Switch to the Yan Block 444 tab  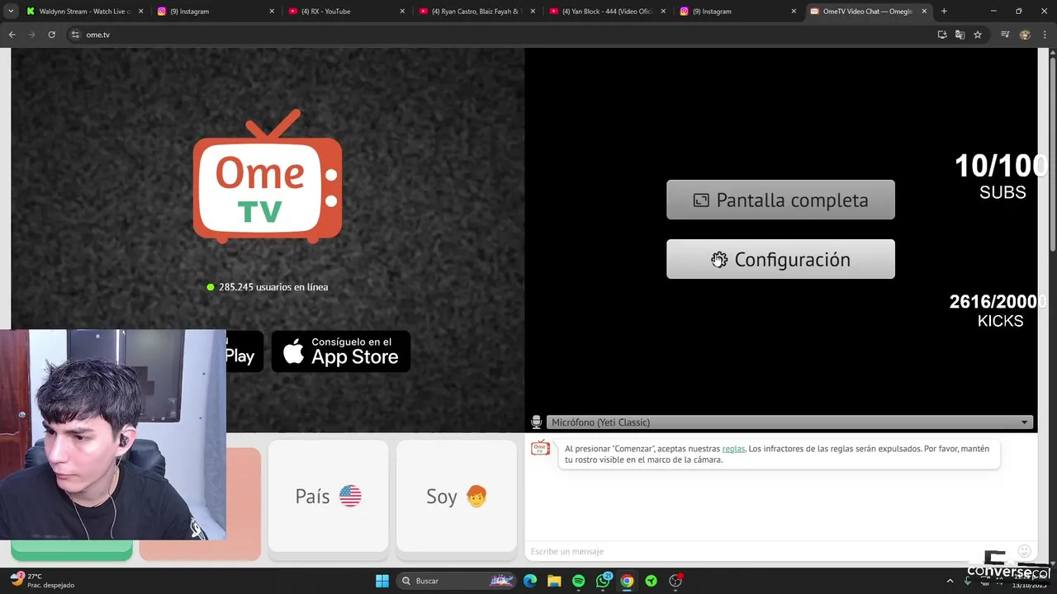click(x=606, y=12)
